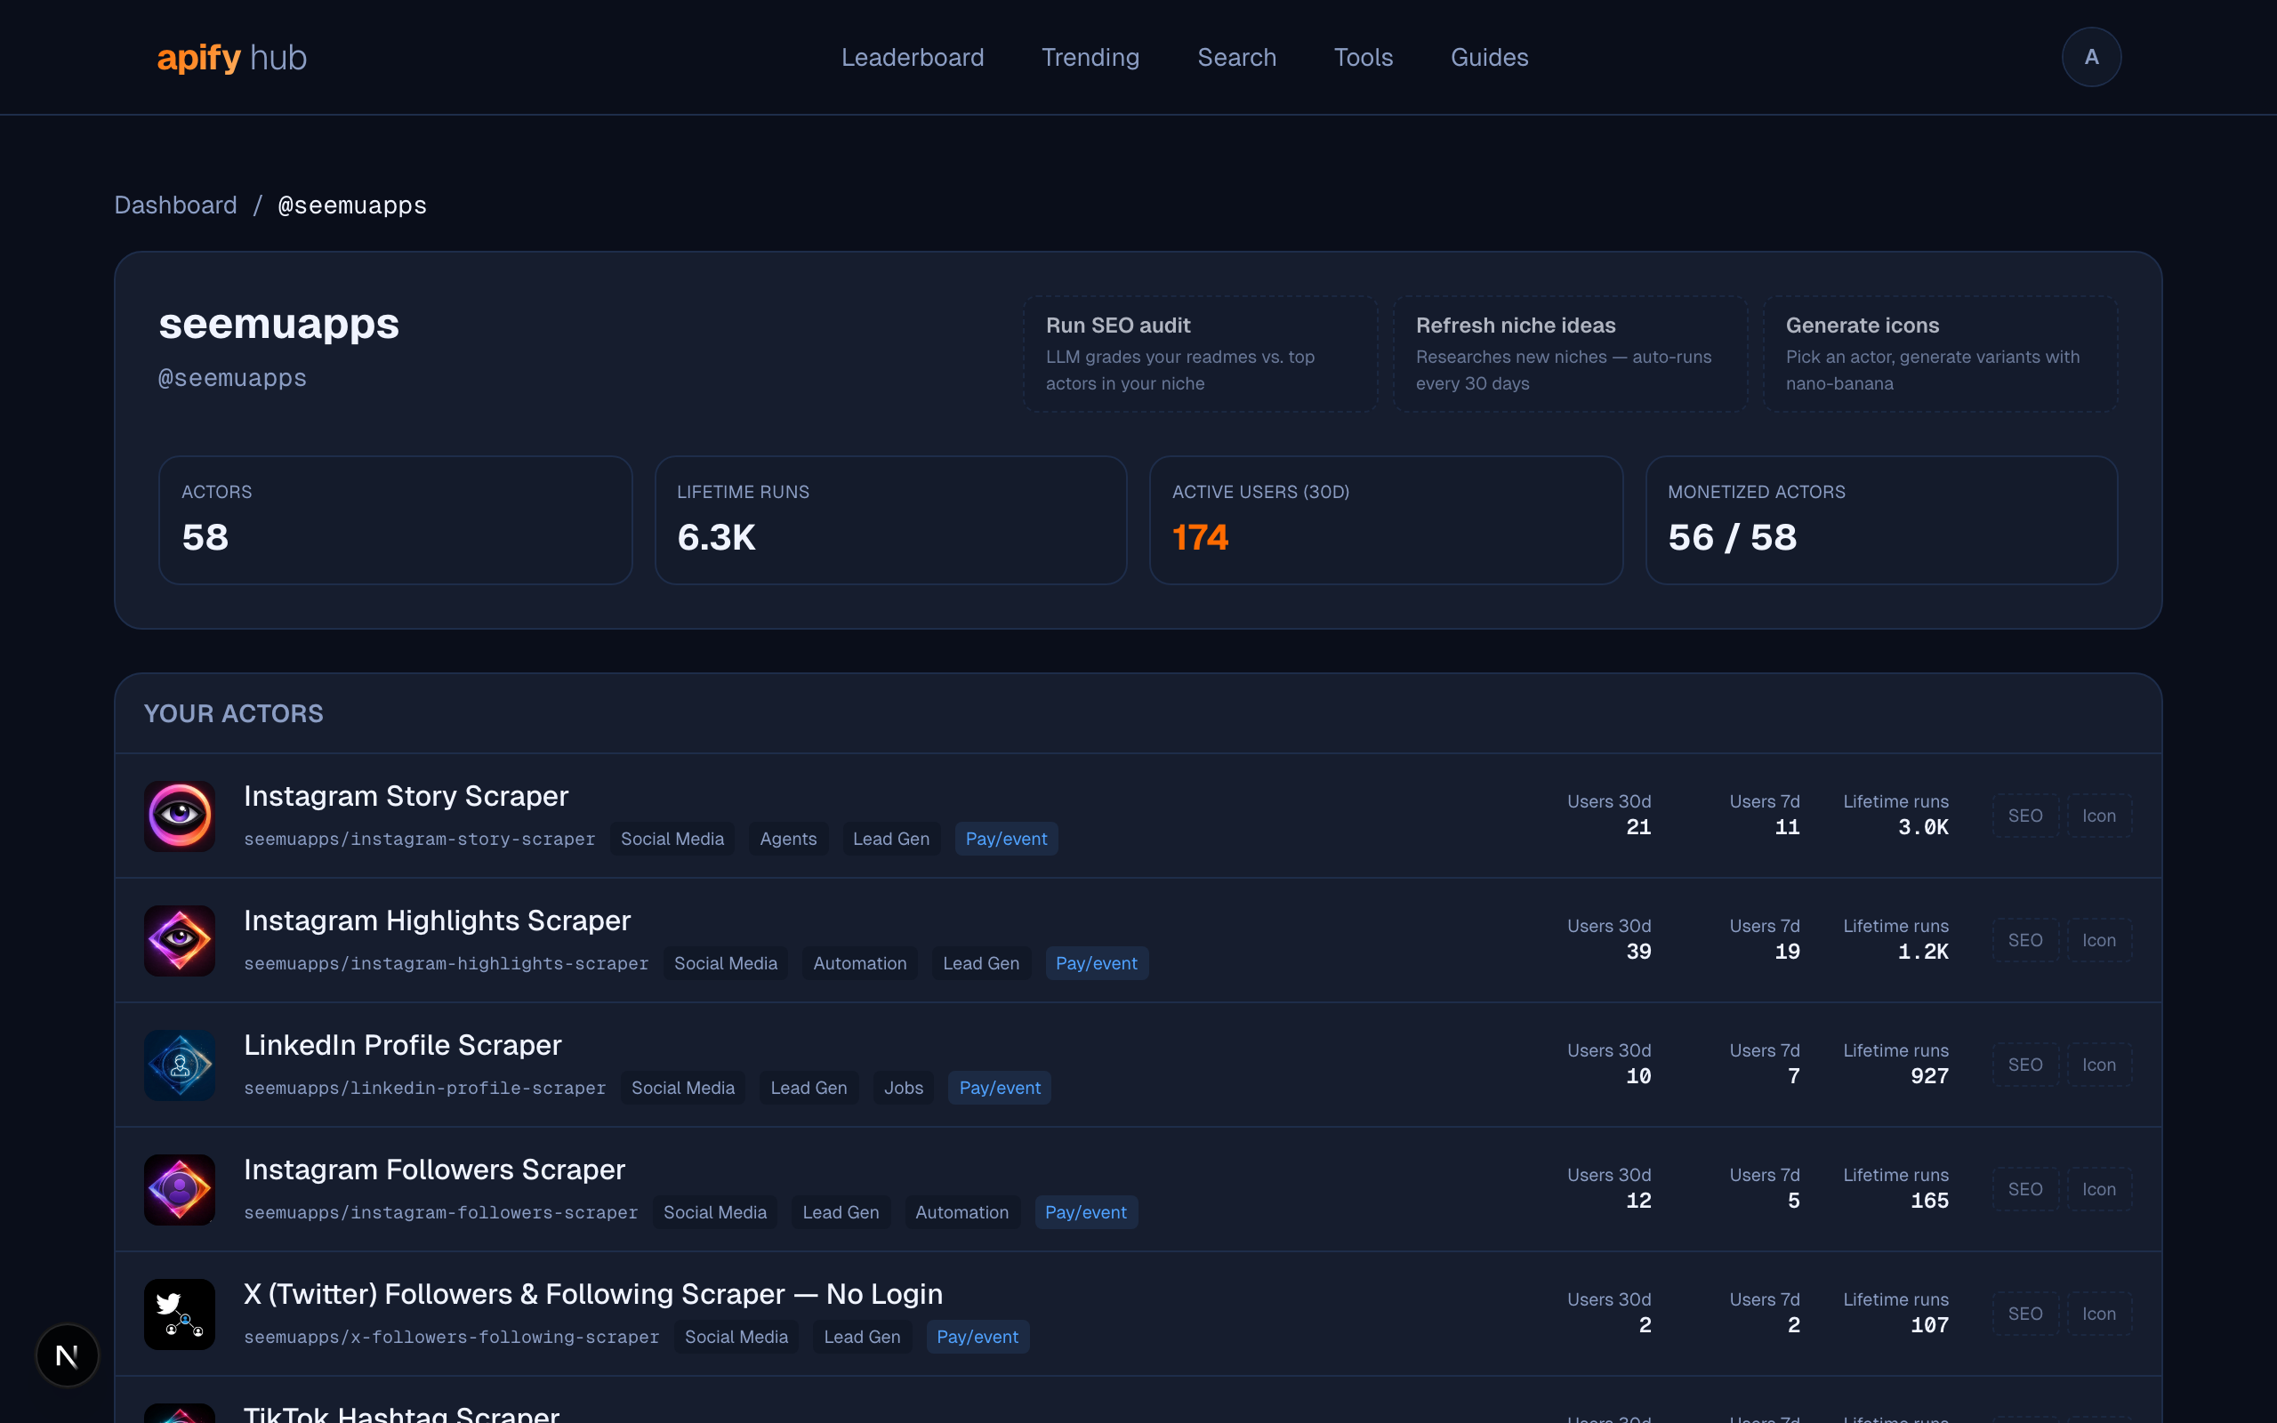
Task: Open the Tools nav item
Action: (1363, 58)
